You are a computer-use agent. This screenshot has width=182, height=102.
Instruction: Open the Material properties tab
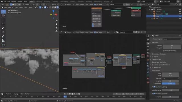coord(148,78)
